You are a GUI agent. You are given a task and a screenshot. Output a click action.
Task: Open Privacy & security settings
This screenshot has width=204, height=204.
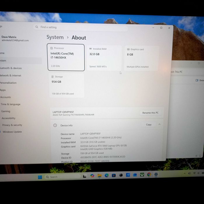[x=12, y=125]
